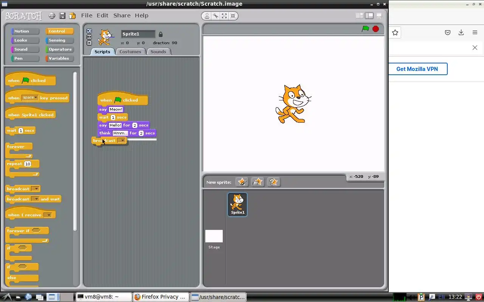Image resolution: width=484 pixels, height=302 pixels.
Task: Switch to full stage mode
Action: [369, 16]
